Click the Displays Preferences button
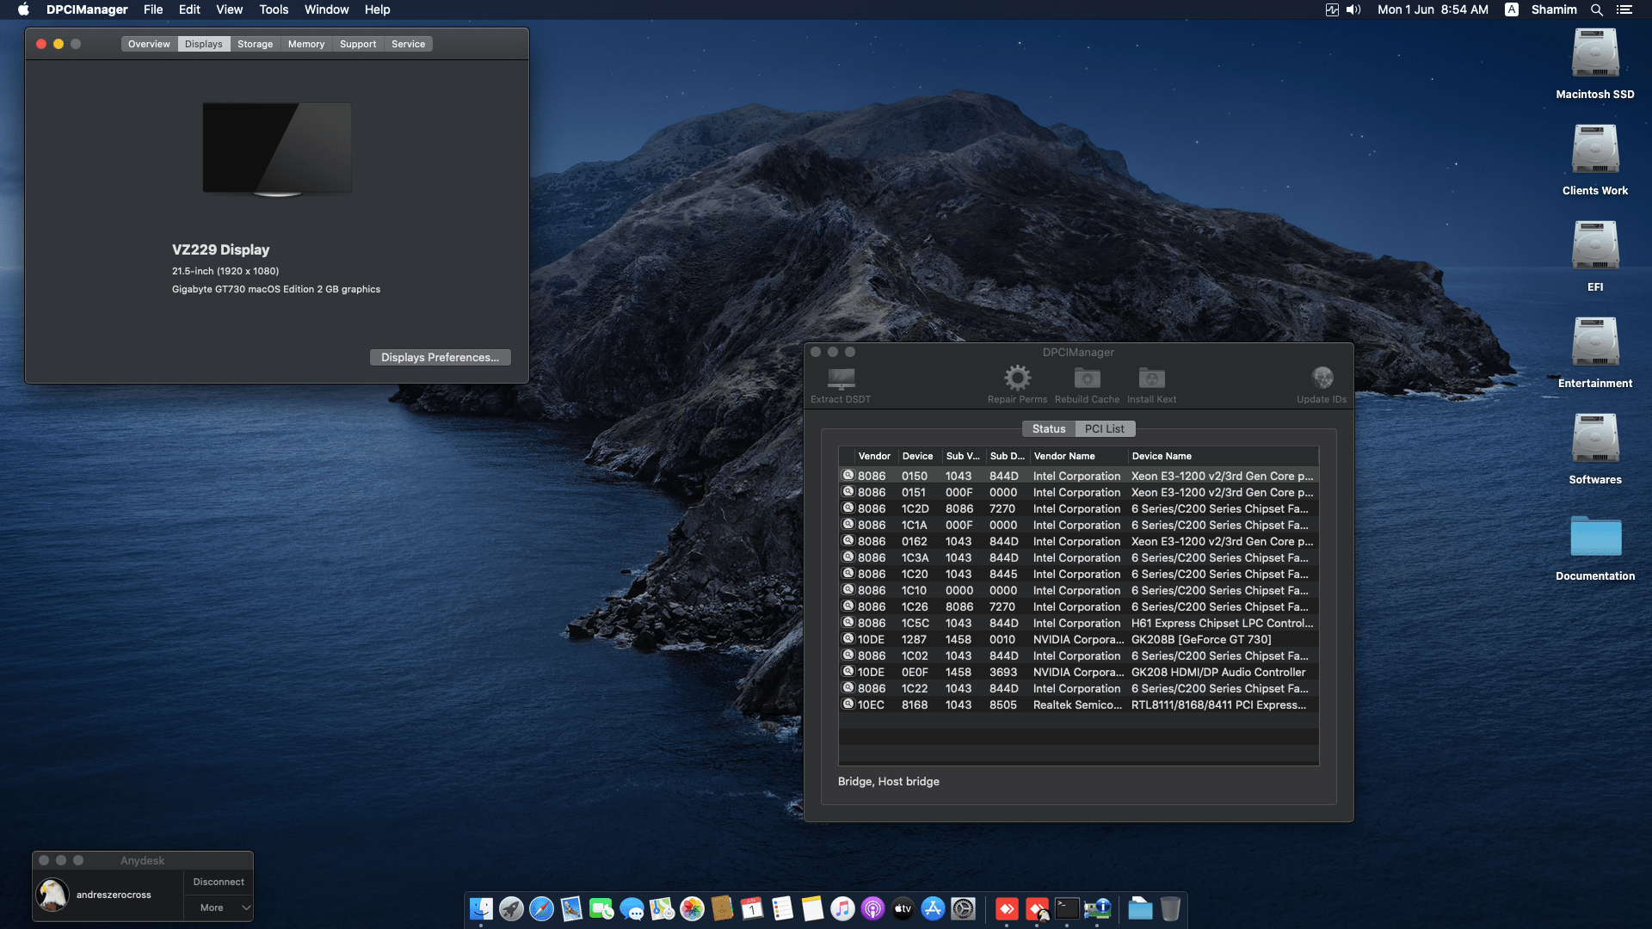The width and height of the screenshot is (1652, 929). point(440,357)
